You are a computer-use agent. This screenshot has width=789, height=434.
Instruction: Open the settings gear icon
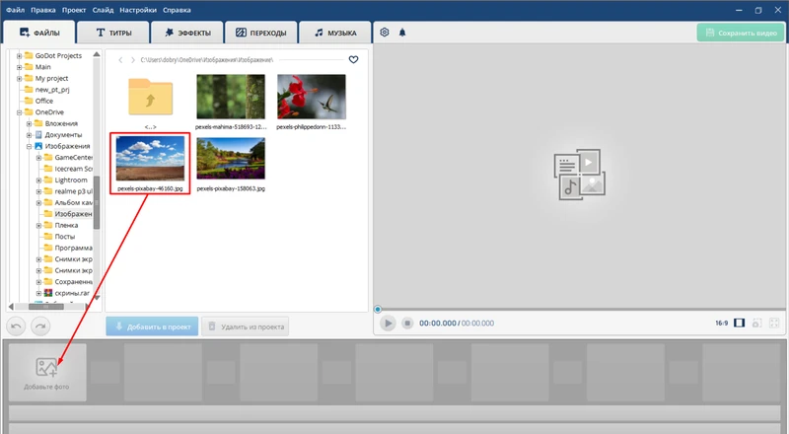tap(385, 33)
